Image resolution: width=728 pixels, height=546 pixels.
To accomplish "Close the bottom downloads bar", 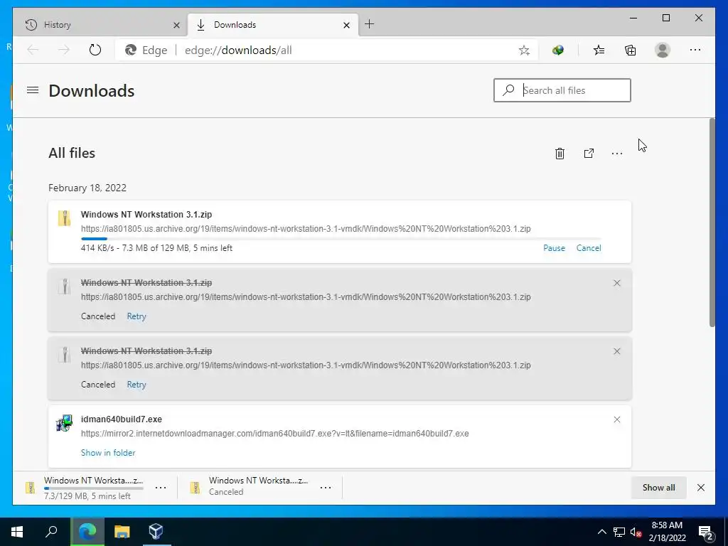I will tap(701, 488).
